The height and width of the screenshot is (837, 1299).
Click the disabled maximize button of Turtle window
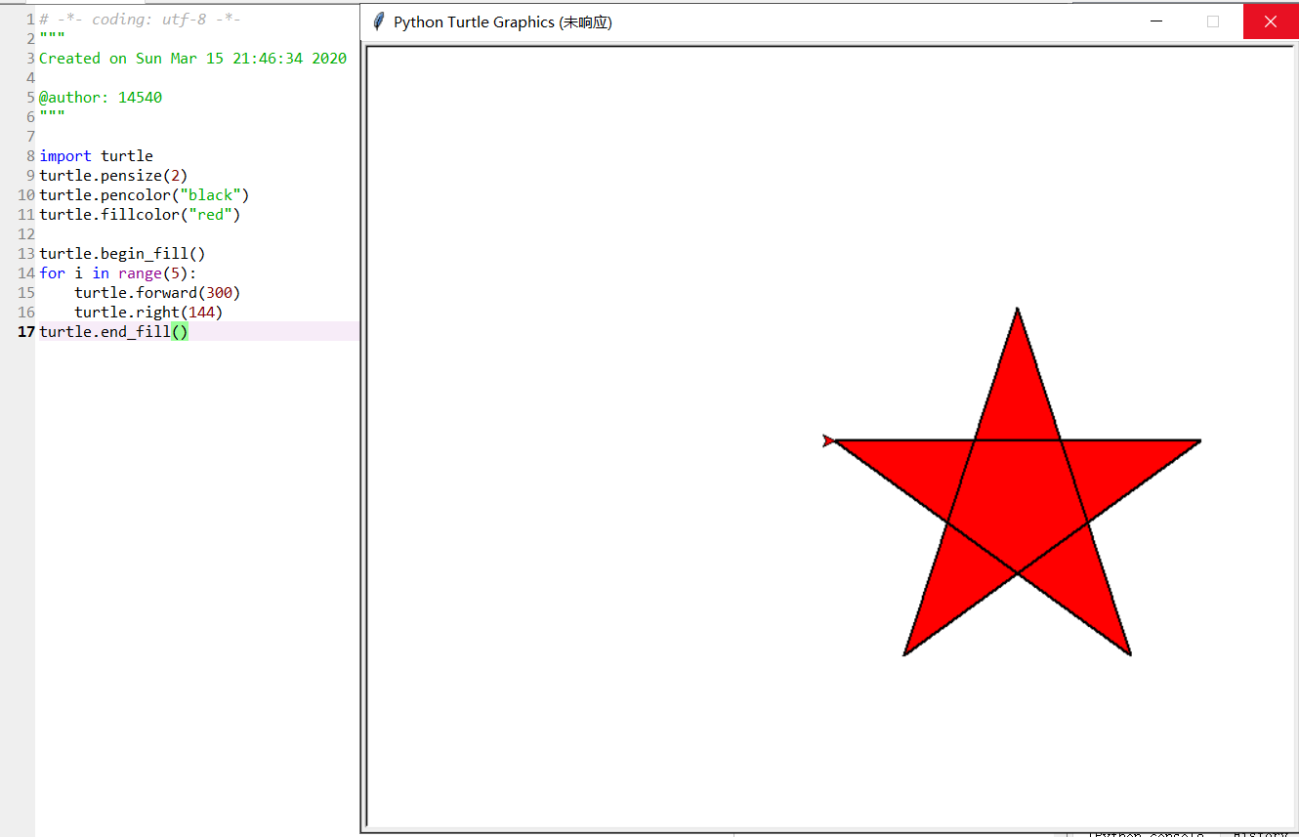tap(1213, 21)
